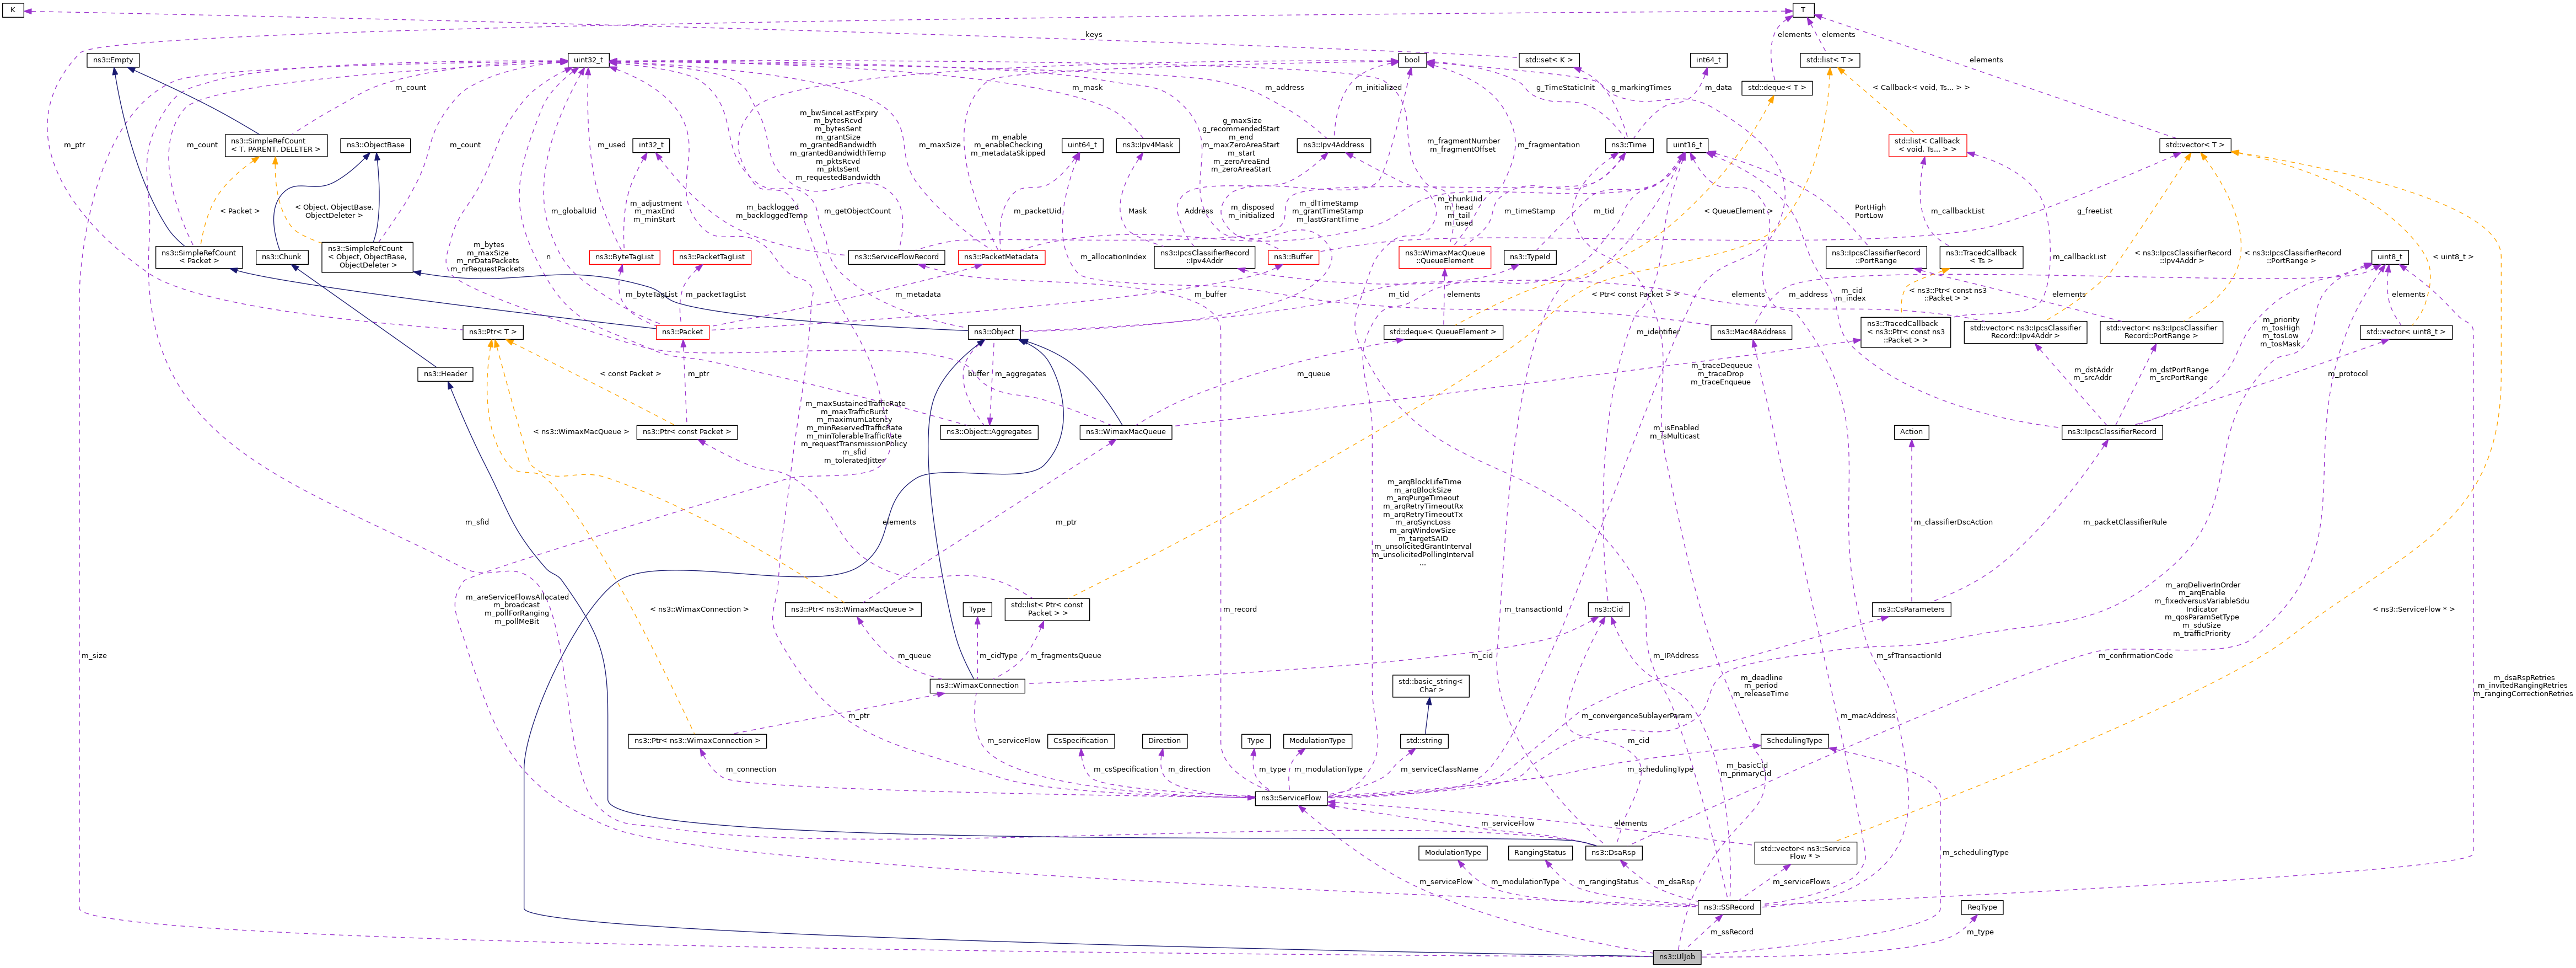
Task: Select the ns3::DsaRsp node
Action: [1613, 853]
